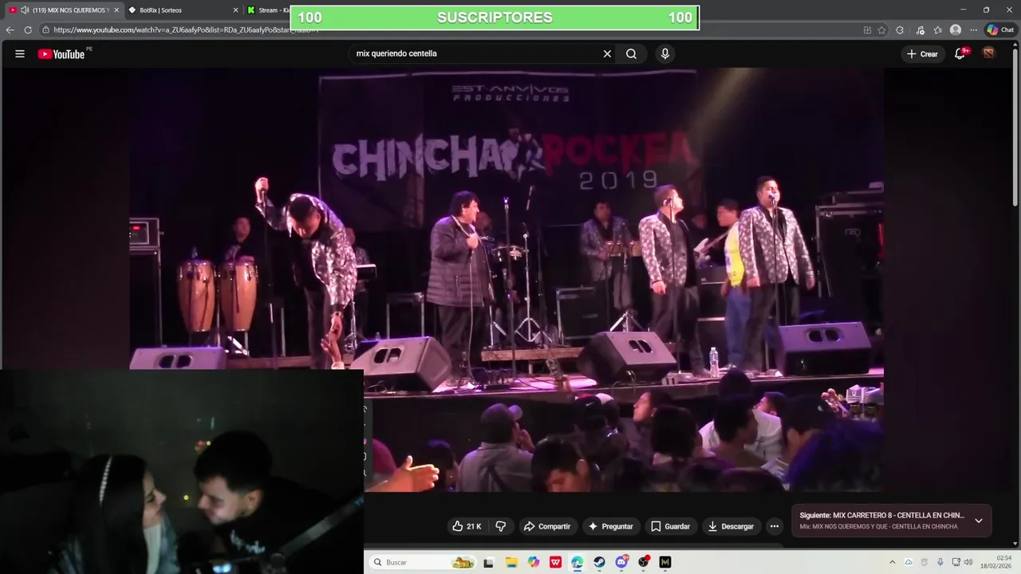Open browser extensions puzzle icon
This screenshot has width=1021, height=574.
tap(900, 30)
